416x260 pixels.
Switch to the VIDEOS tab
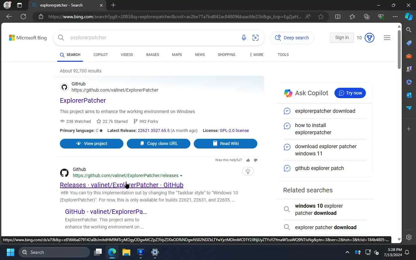coord(127,55)
